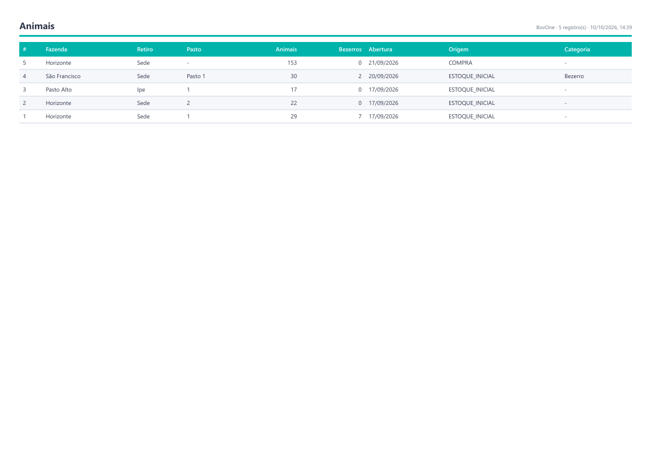Screen dimensions: 651x459
Task: Select the Abertura column header
Action: (x=380, y=50)
